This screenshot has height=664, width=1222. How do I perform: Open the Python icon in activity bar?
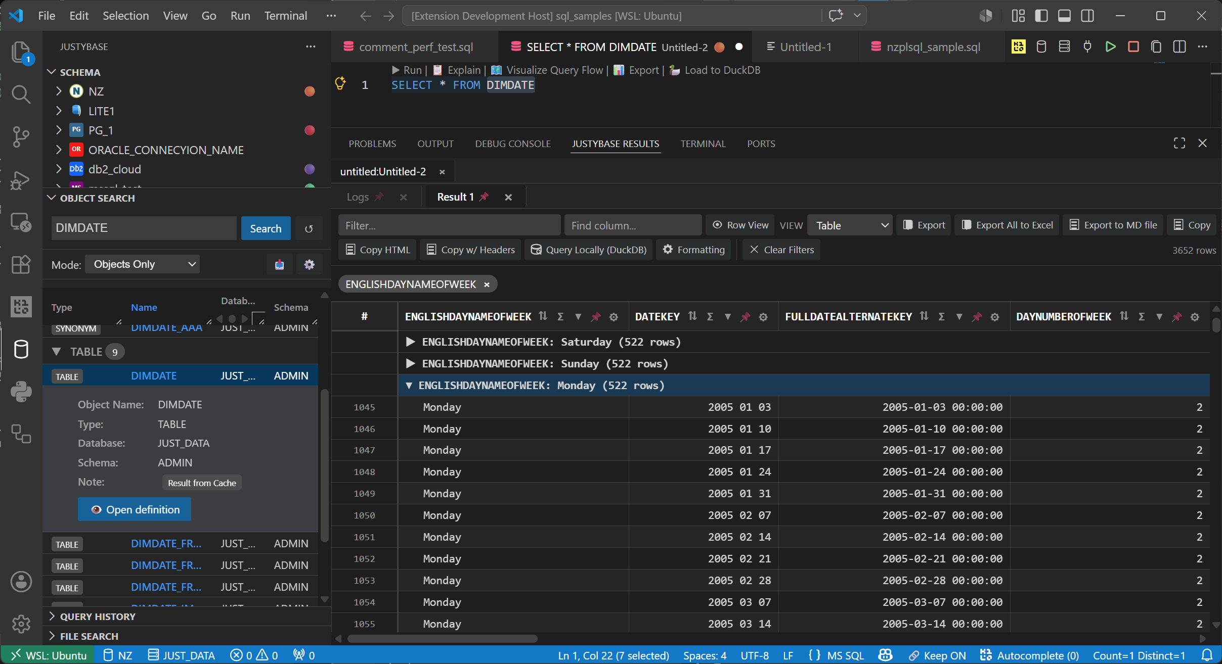pos(21,391)
